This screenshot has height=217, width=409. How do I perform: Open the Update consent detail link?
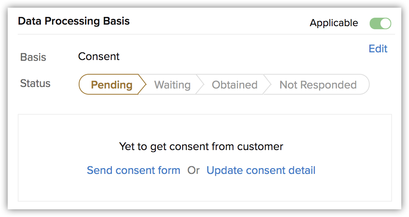(261, 170)
